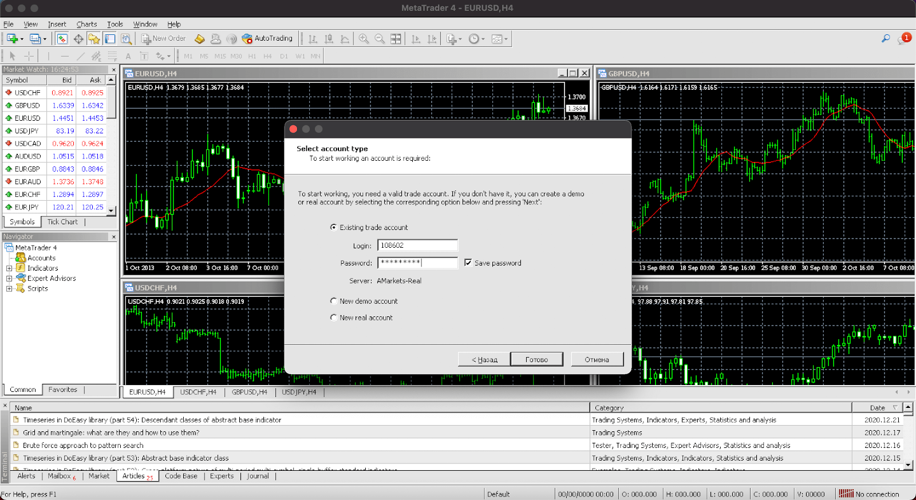The height and width of the screenshot is (500, 916).
Task: Select the New demo account option
Action: click(334, 301)
